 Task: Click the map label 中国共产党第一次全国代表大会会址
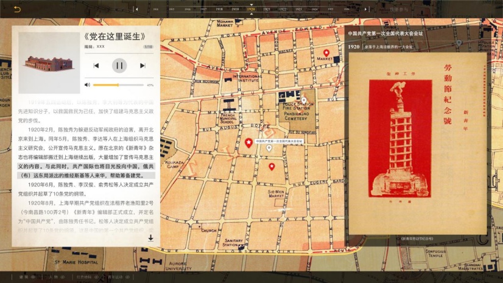point(279,141)
